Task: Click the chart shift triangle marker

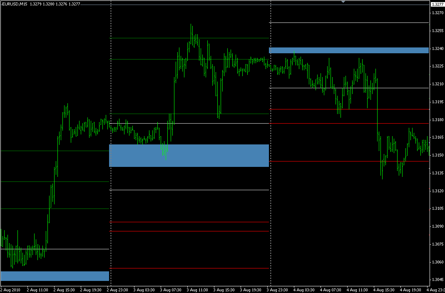Action: [x=343, y=2]
